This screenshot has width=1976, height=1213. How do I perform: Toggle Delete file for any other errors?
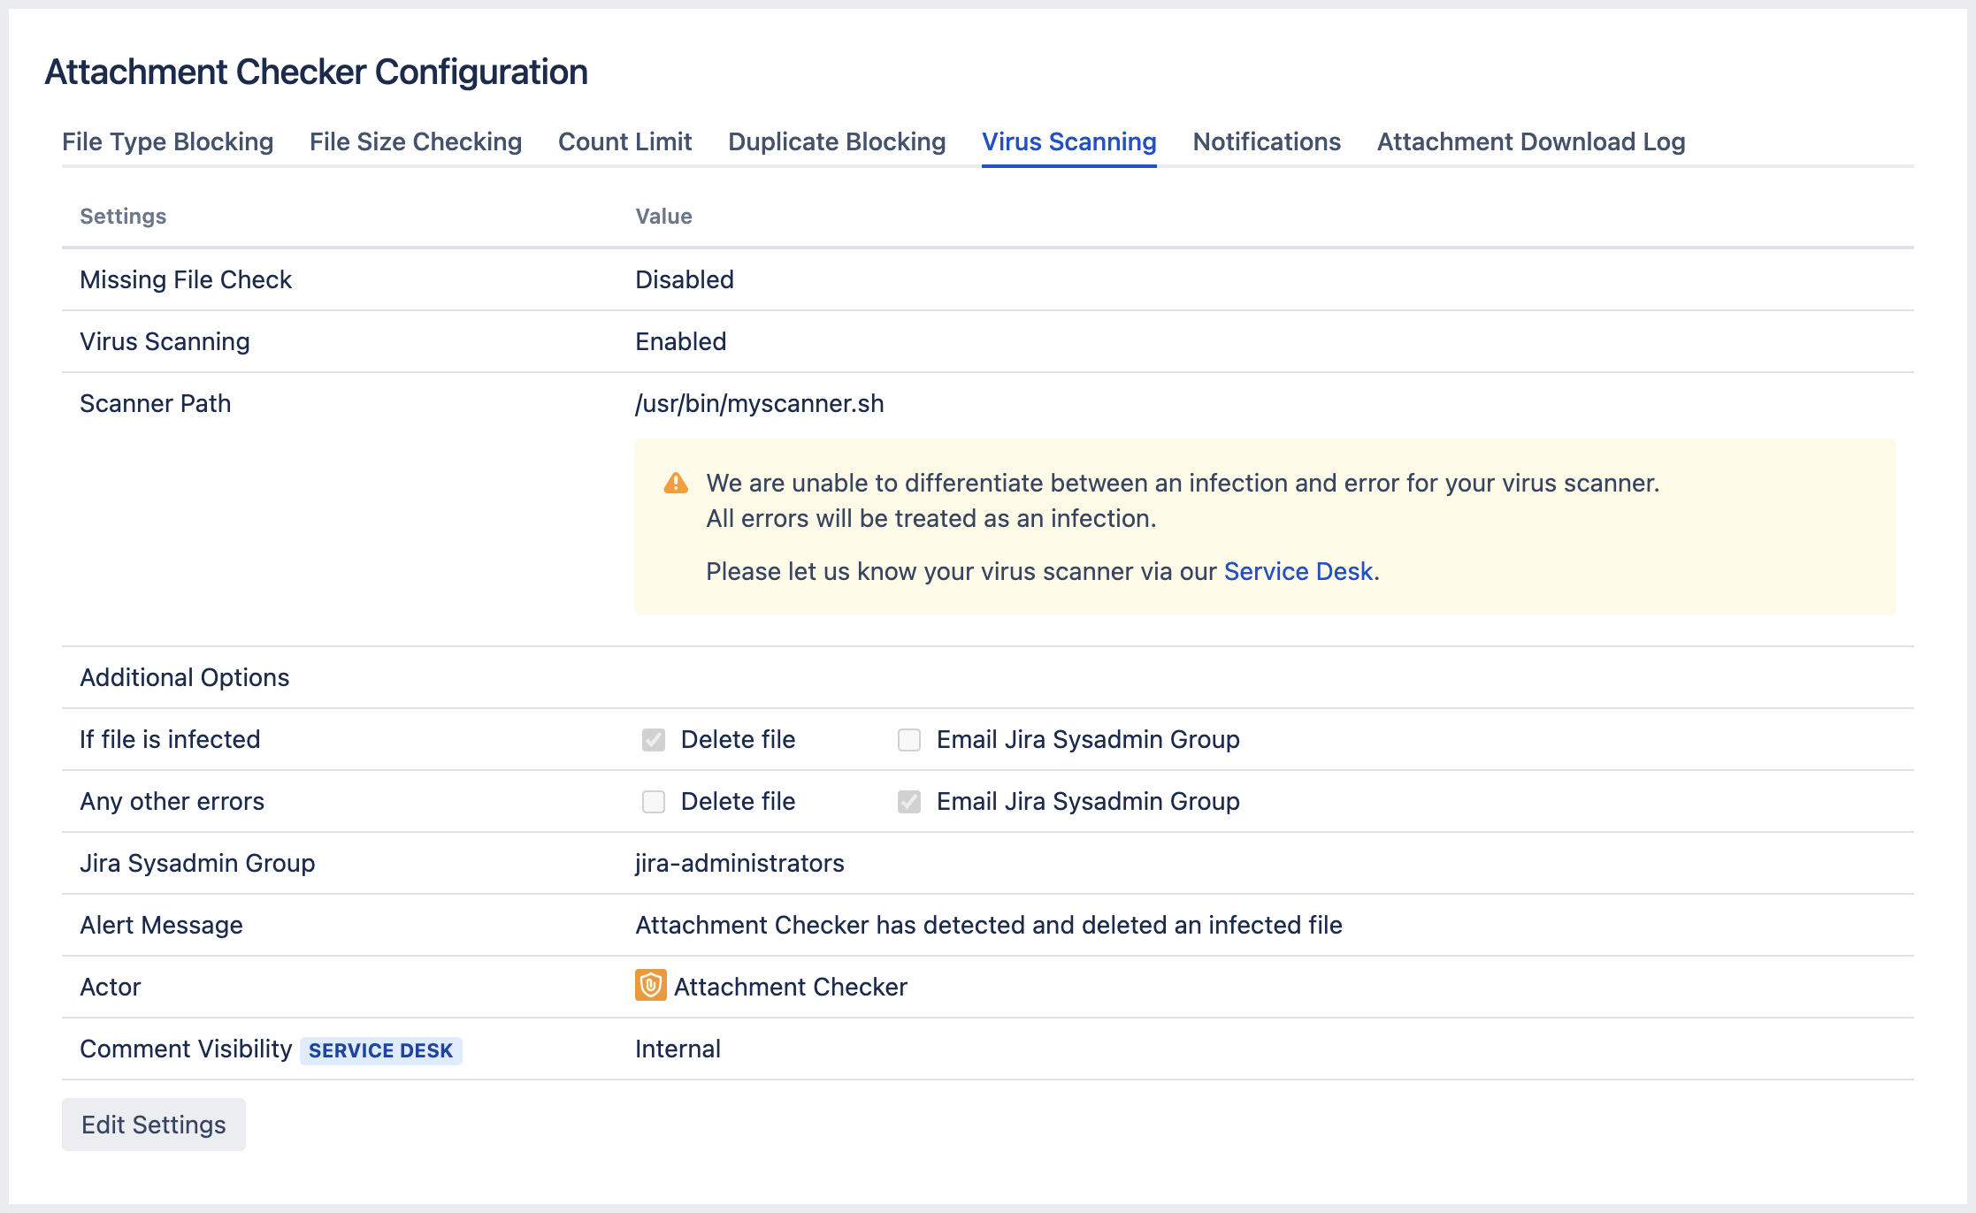tap(654, 801)
